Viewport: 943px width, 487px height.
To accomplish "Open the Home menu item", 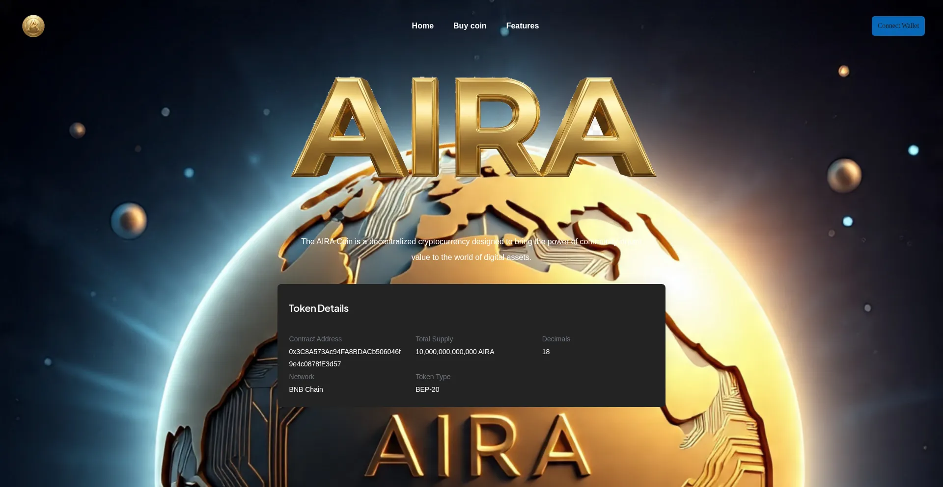I will [x=422, y=26].
